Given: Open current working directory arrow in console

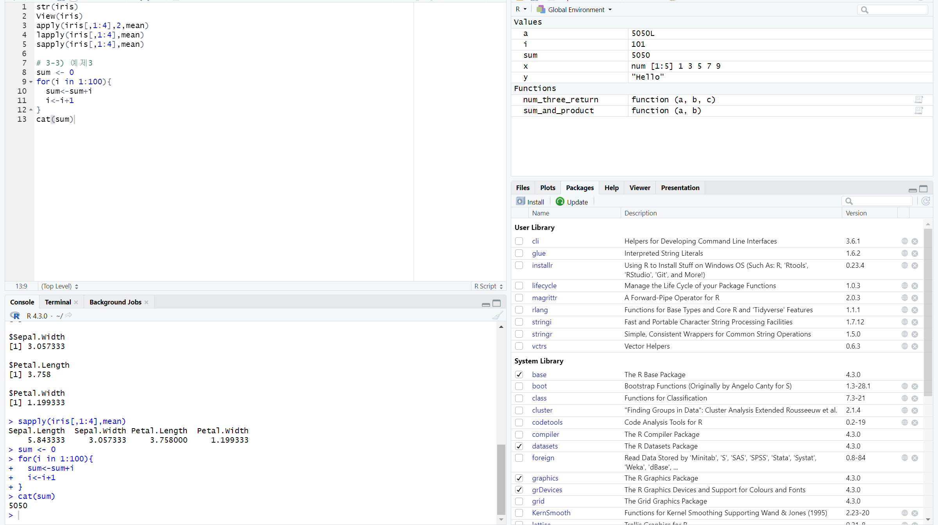Looking at the screenshot, I should [69, 315].
